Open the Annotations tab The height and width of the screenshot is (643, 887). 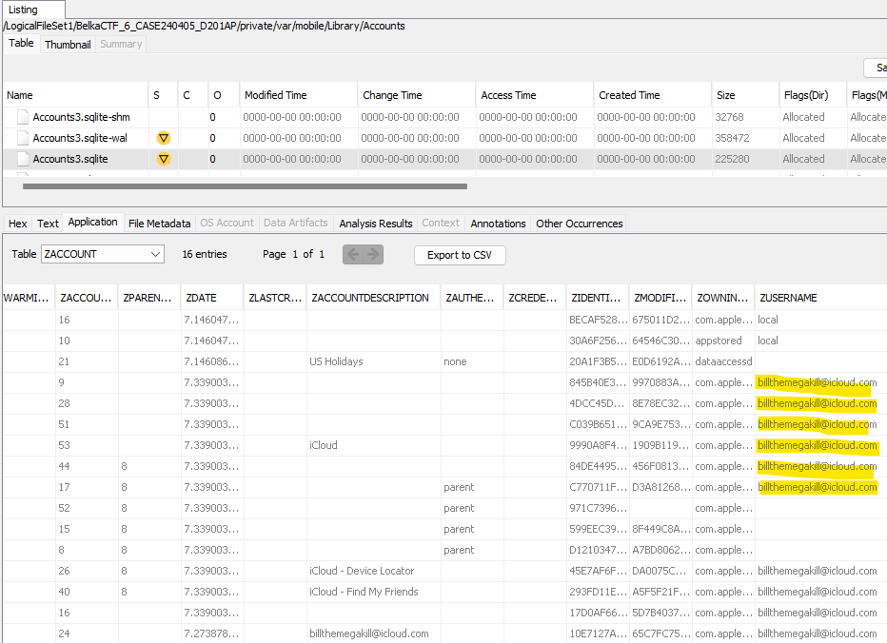(498, 224)
